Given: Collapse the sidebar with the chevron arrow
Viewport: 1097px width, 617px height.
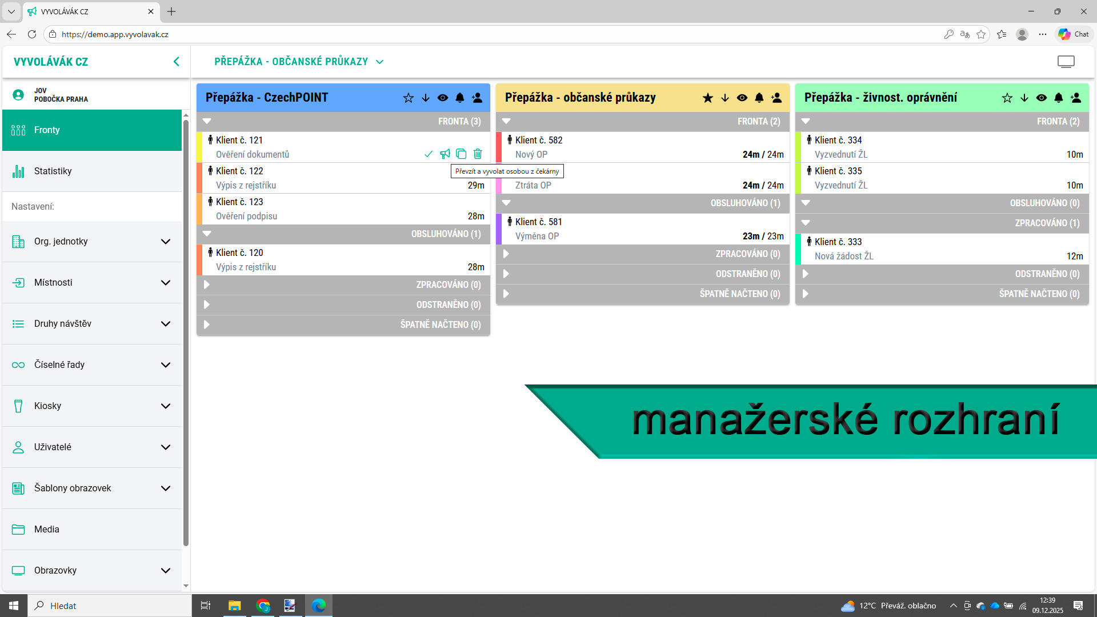Looking at the screenshot, I should [x=176, y=62].
